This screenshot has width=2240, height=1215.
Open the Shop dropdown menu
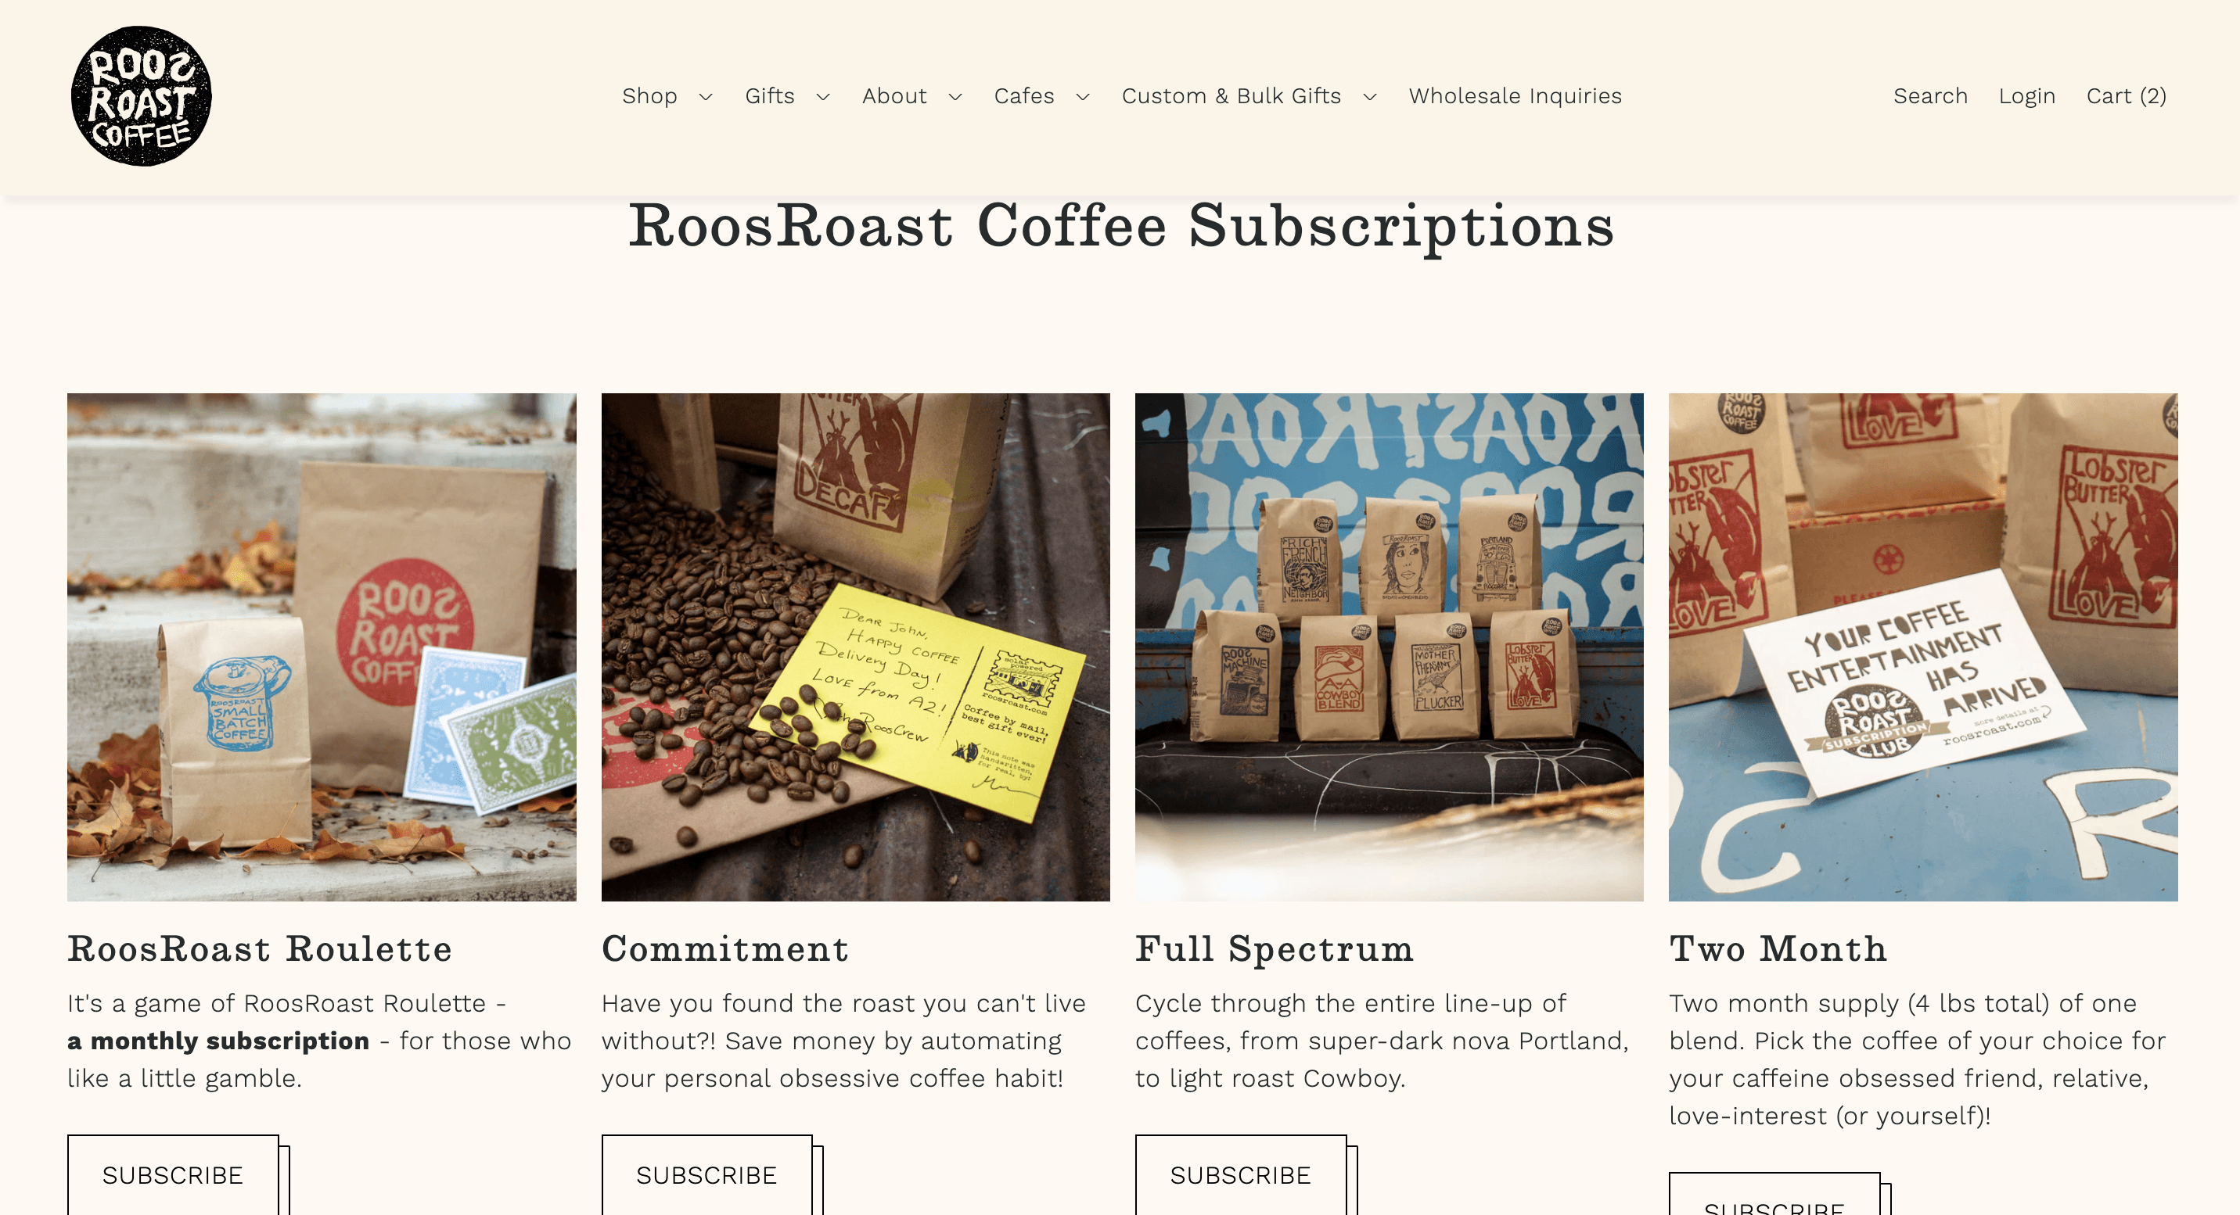coord(667,95)
